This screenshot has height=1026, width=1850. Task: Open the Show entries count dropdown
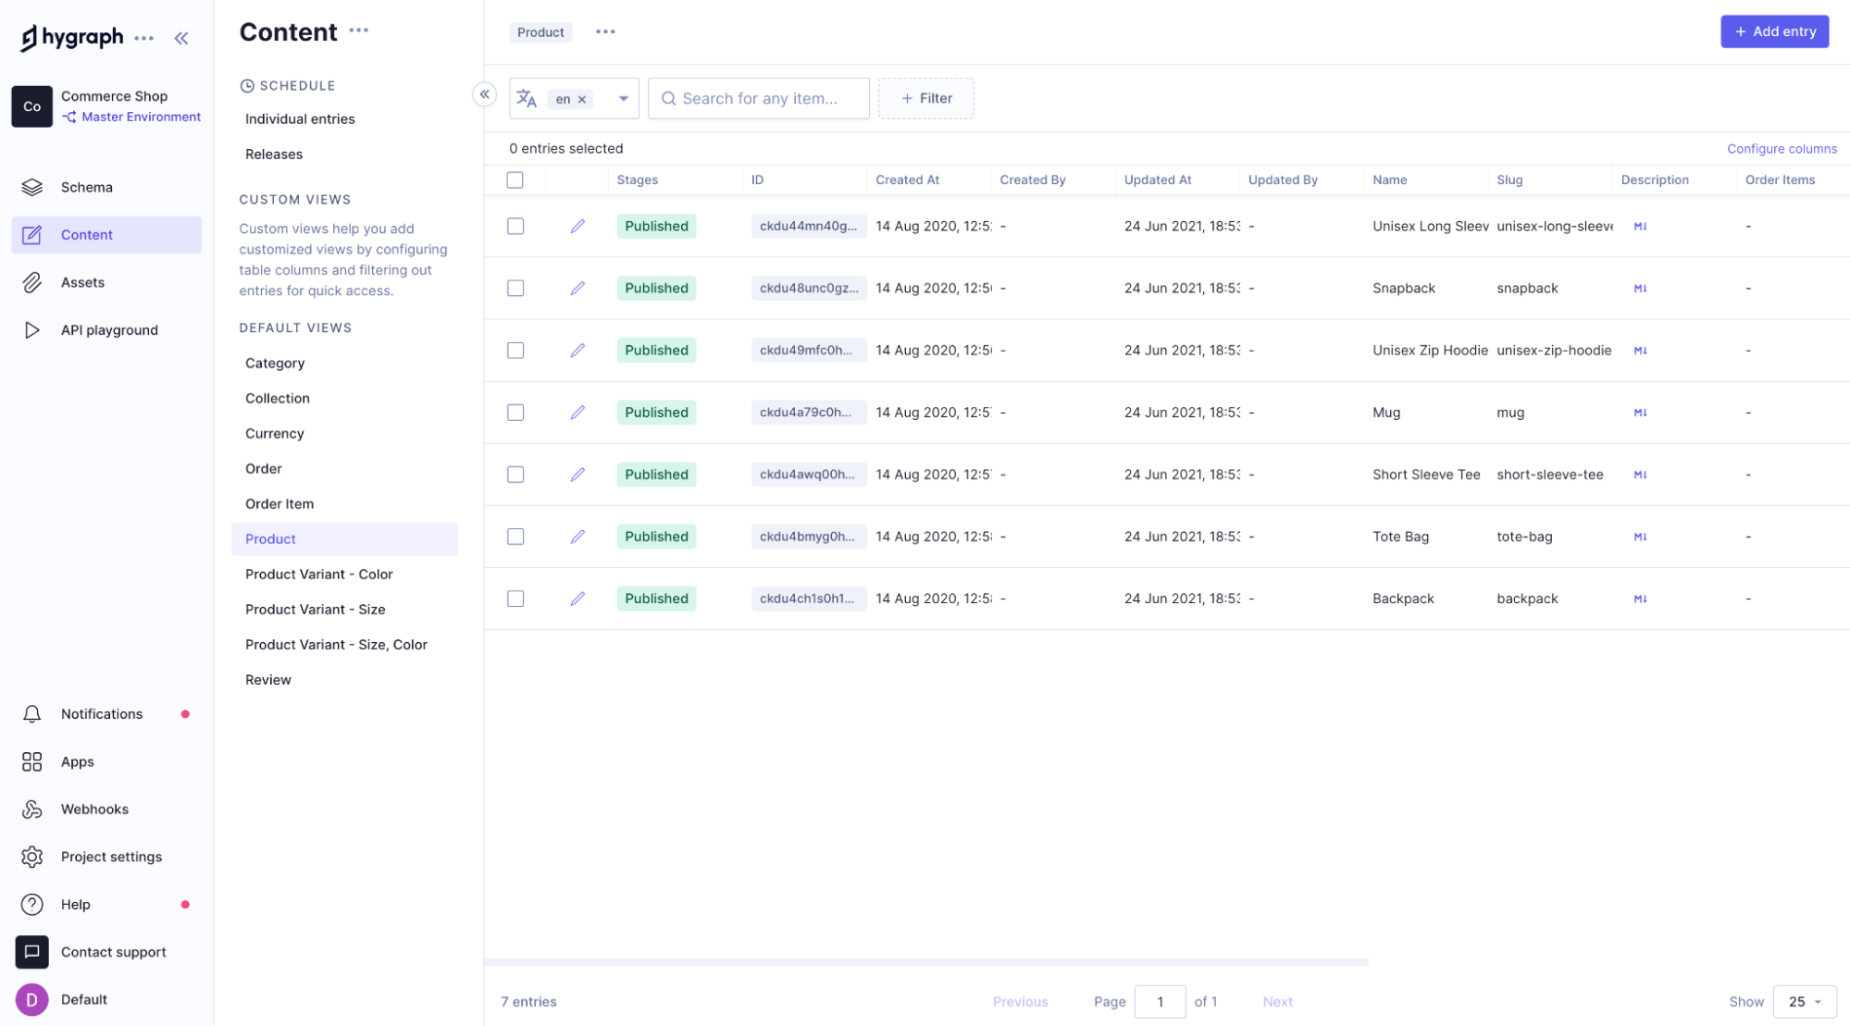[x=1801, y=1001]
